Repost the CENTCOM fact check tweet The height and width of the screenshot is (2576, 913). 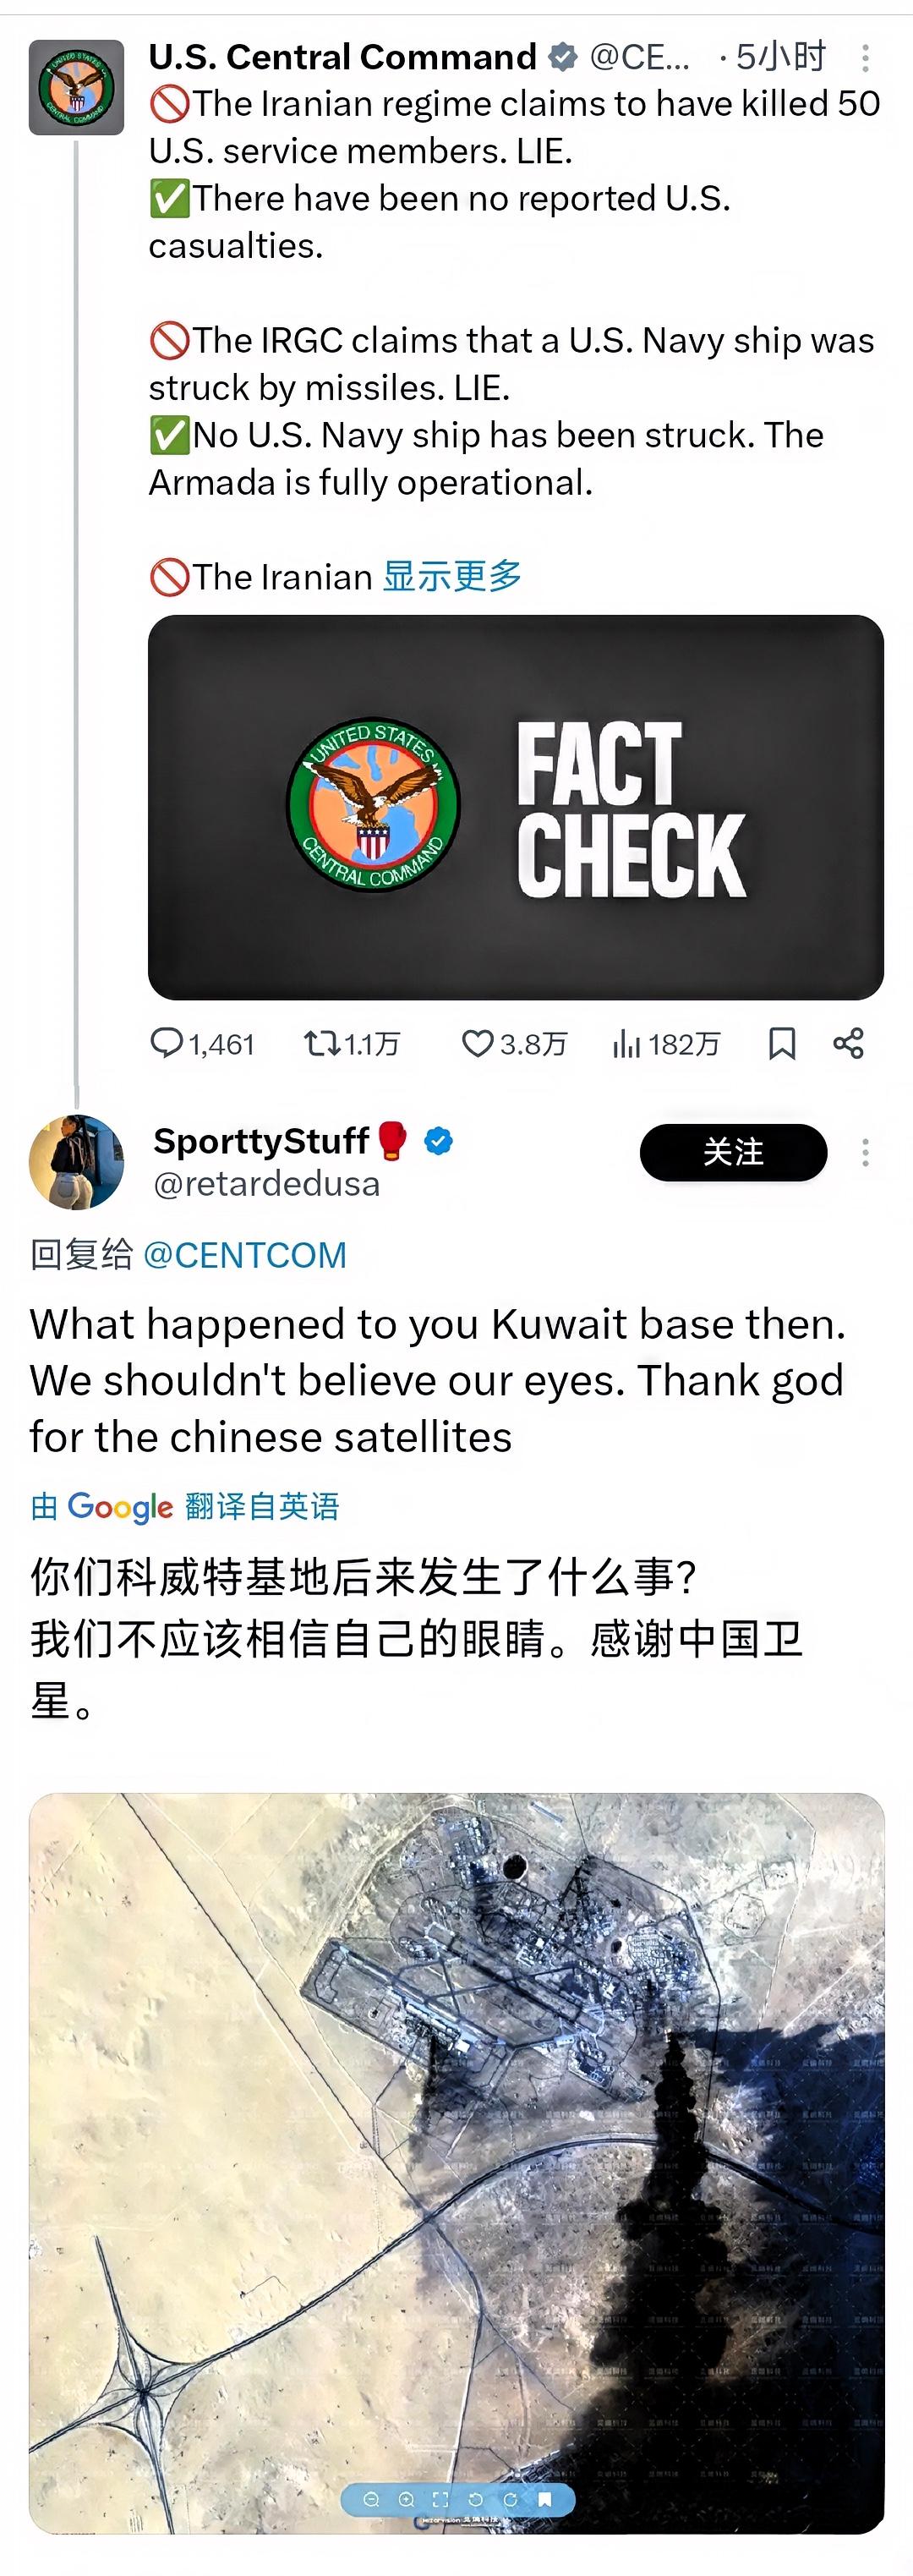point(351,1044)
